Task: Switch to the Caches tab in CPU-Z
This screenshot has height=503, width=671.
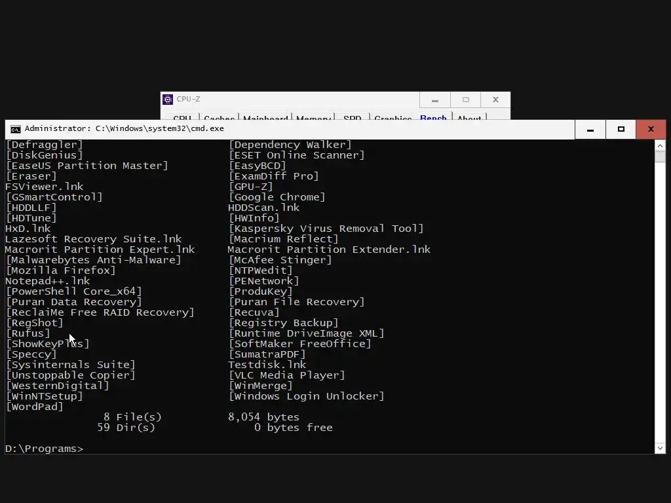Action: pyautogui.click(x=219, y=118)
